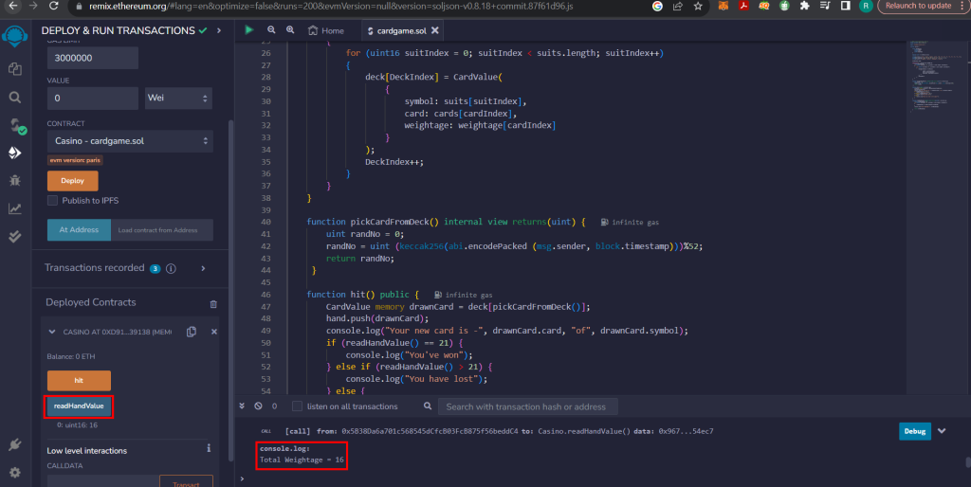Collapse the terminal with double chevron
Image resolution: width=971 pixels, height=487 pixels.
[242, 406]
